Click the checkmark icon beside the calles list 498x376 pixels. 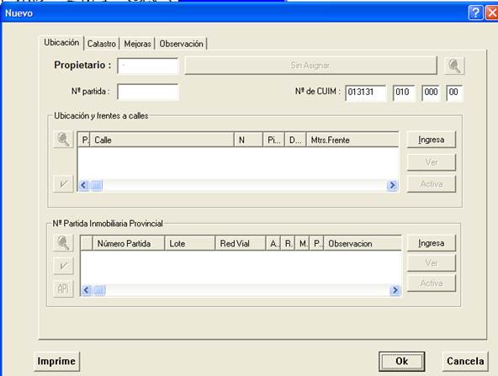point(64,184)
